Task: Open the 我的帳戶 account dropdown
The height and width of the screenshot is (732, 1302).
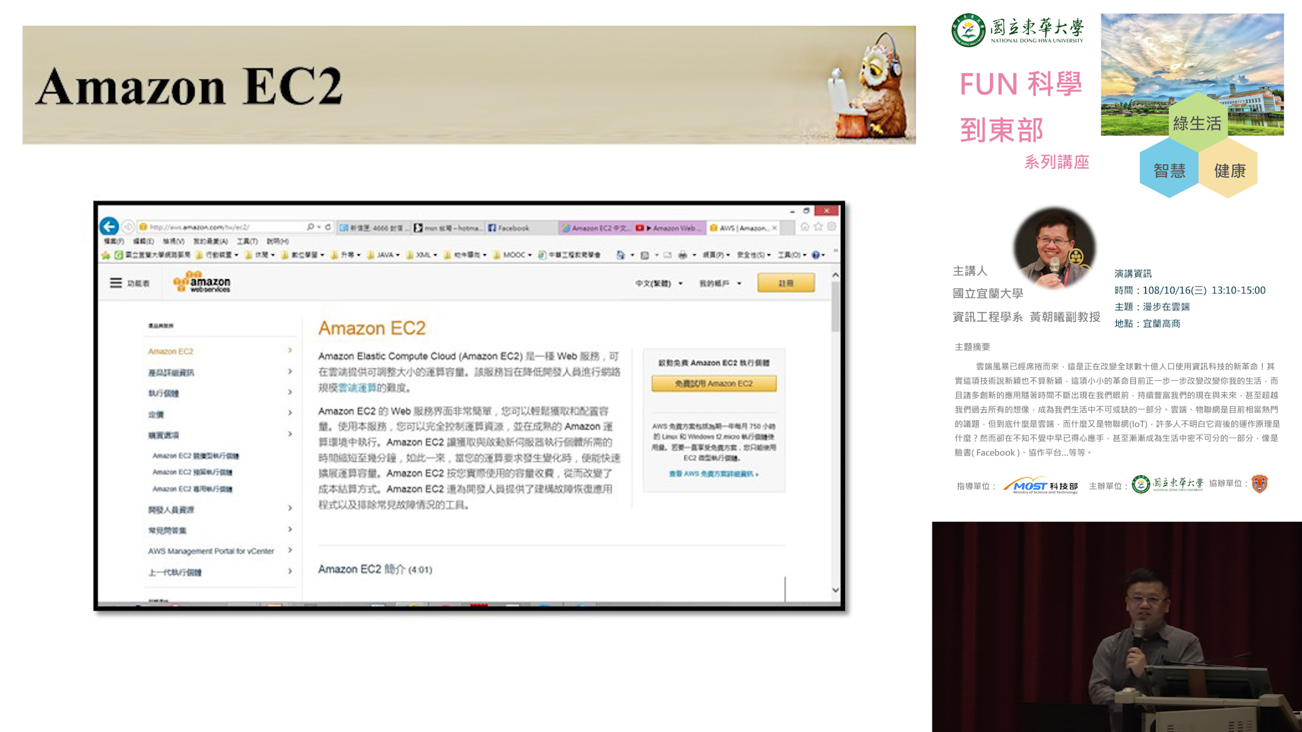Action: point(720,283)
